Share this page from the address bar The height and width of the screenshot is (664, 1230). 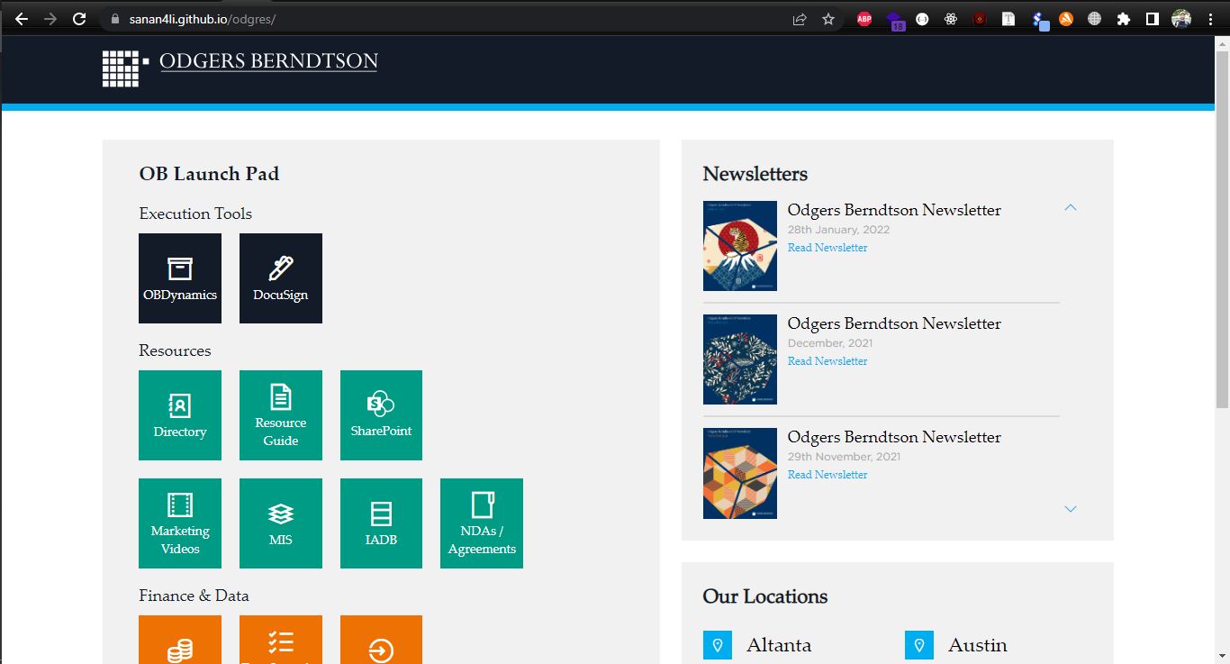click(800, 19)
